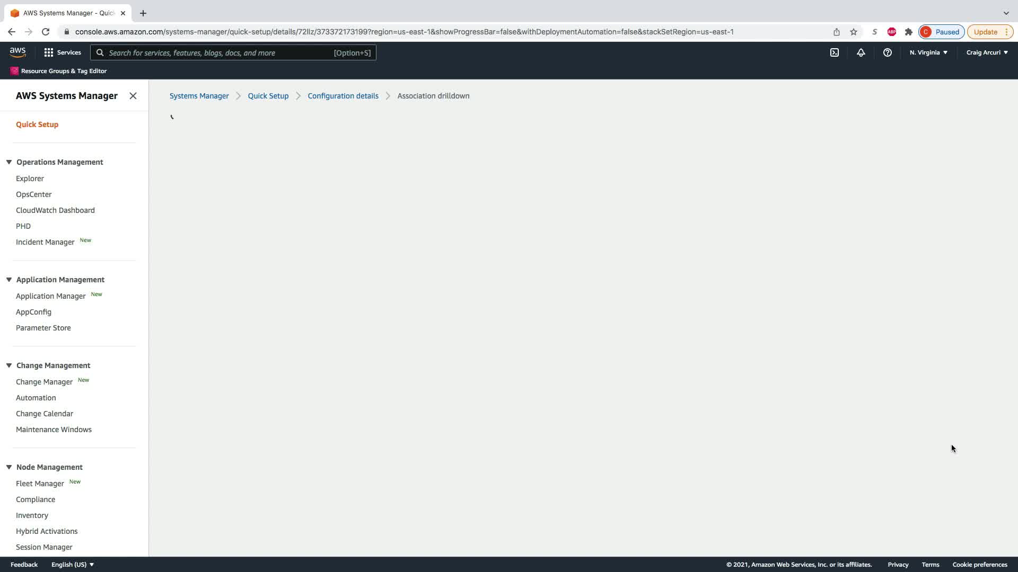Collapse the Node Management section
Image resolution: width=1018 pixels, height=572 pixels.
[9, 467]
